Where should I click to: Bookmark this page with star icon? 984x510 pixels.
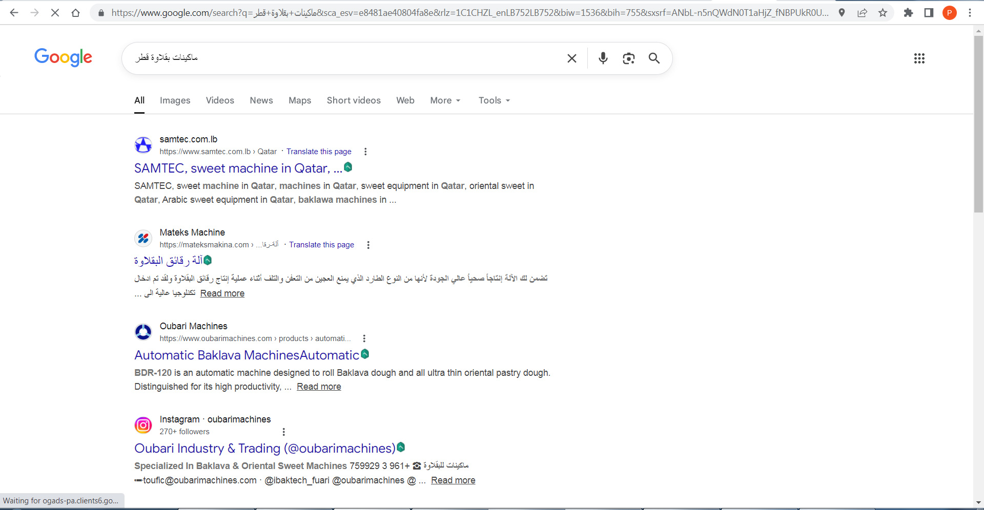pyautogui.click(x=883, y=13)
